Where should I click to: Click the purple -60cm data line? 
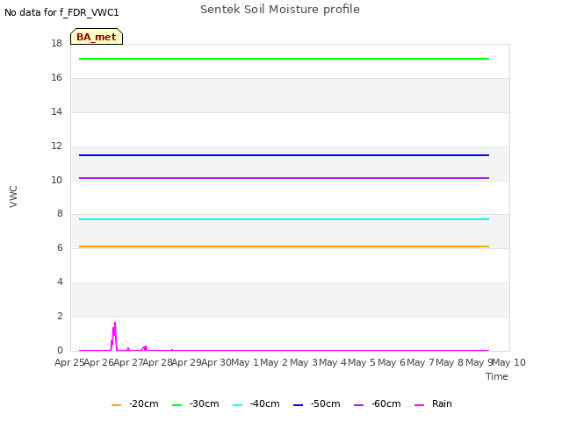[x=284, y=178]
